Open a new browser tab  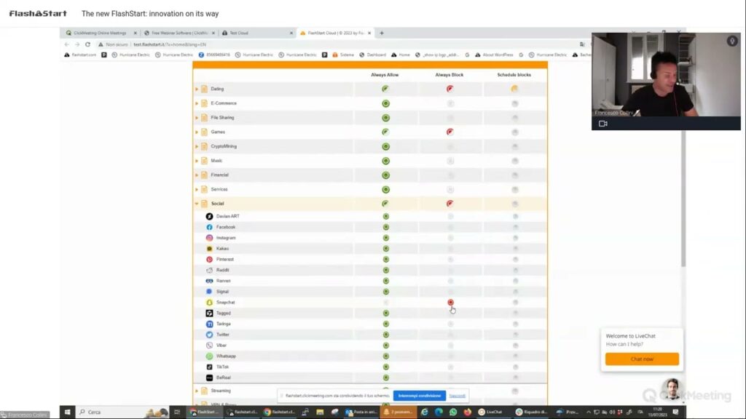tap(382, 33)
